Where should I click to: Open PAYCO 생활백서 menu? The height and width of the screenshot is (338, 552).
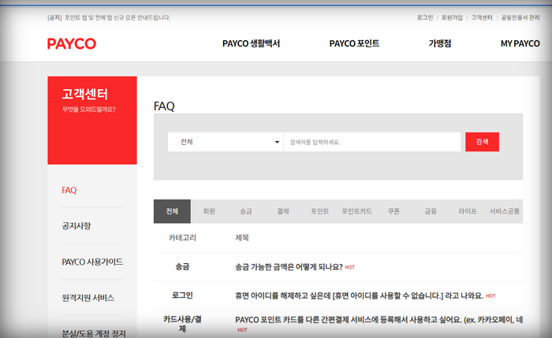251,43
